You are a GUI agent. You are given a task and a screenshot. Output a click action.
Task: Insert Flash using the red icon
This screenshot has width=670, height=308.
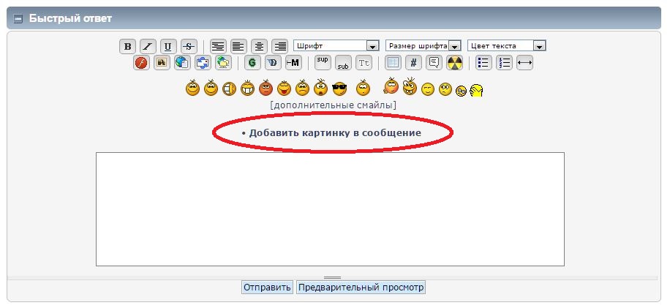(x=141, y=63)
